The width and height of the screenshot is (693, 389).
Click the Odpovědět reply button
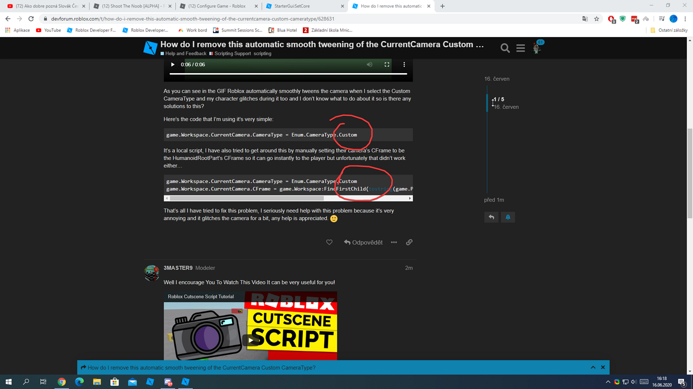(x=363, y=242)
